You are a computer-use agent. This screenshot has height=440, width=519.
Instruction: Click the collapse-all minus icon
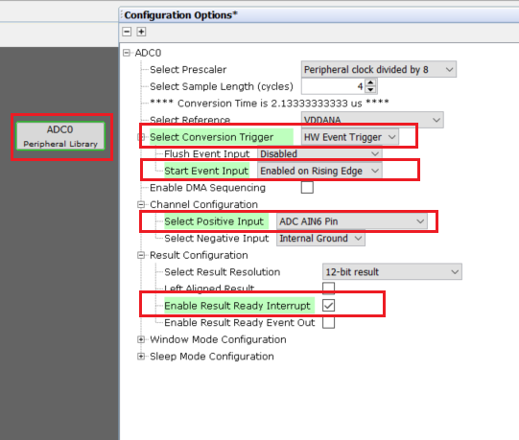(127, 32)
